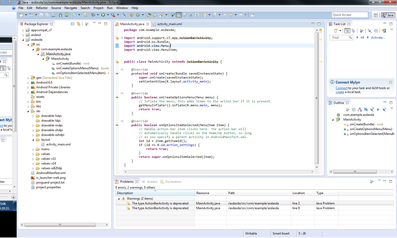Select onCreateOptionsMenu(Menu) in Outline view
Screen dimensions: 397x238
[371, 129]
